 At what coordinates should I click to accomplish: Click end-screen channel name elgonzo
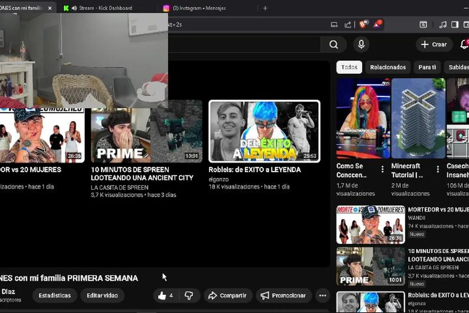click(x=218, y=179)
